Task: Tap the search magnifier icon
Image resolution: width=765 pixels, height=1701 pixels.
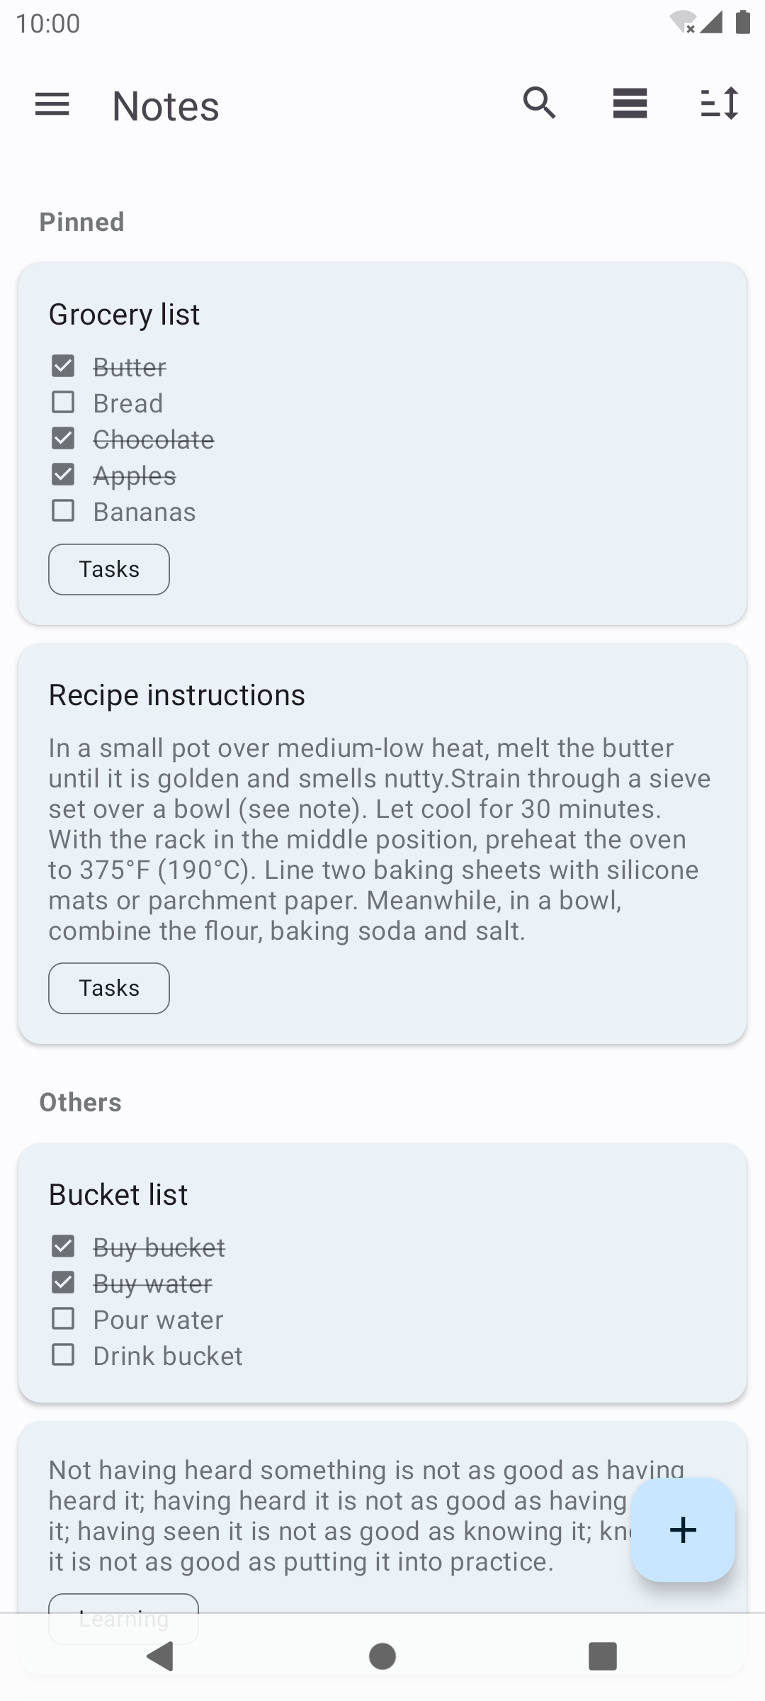Action: (540, 103)
